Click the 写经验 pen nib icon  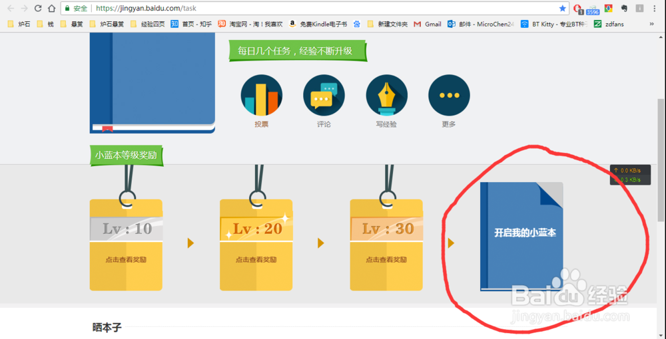coord(386,95)
